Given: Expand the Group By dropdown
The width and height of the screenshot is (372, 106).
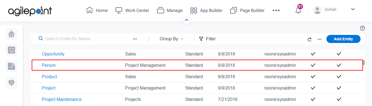Looking at the screenshot, I should coord(171,39).
